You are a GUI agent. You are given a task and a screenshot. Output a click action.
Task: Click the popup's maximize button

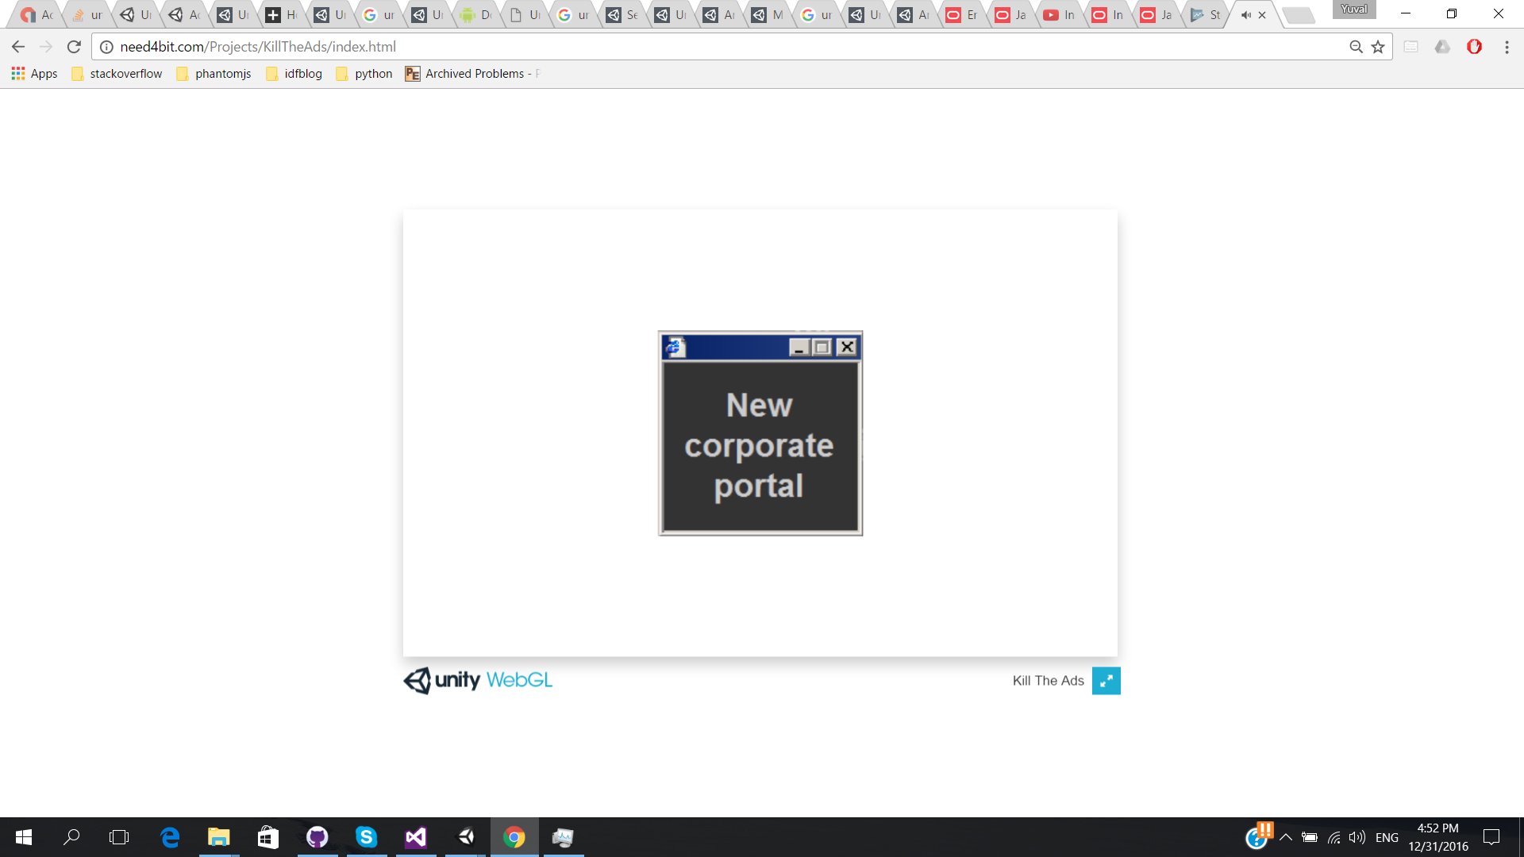click(822, 347)
